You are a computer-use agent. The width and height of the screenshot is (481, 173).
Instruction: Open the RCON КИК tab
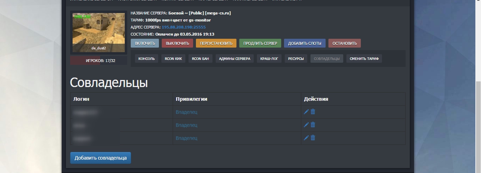point(173,58)
